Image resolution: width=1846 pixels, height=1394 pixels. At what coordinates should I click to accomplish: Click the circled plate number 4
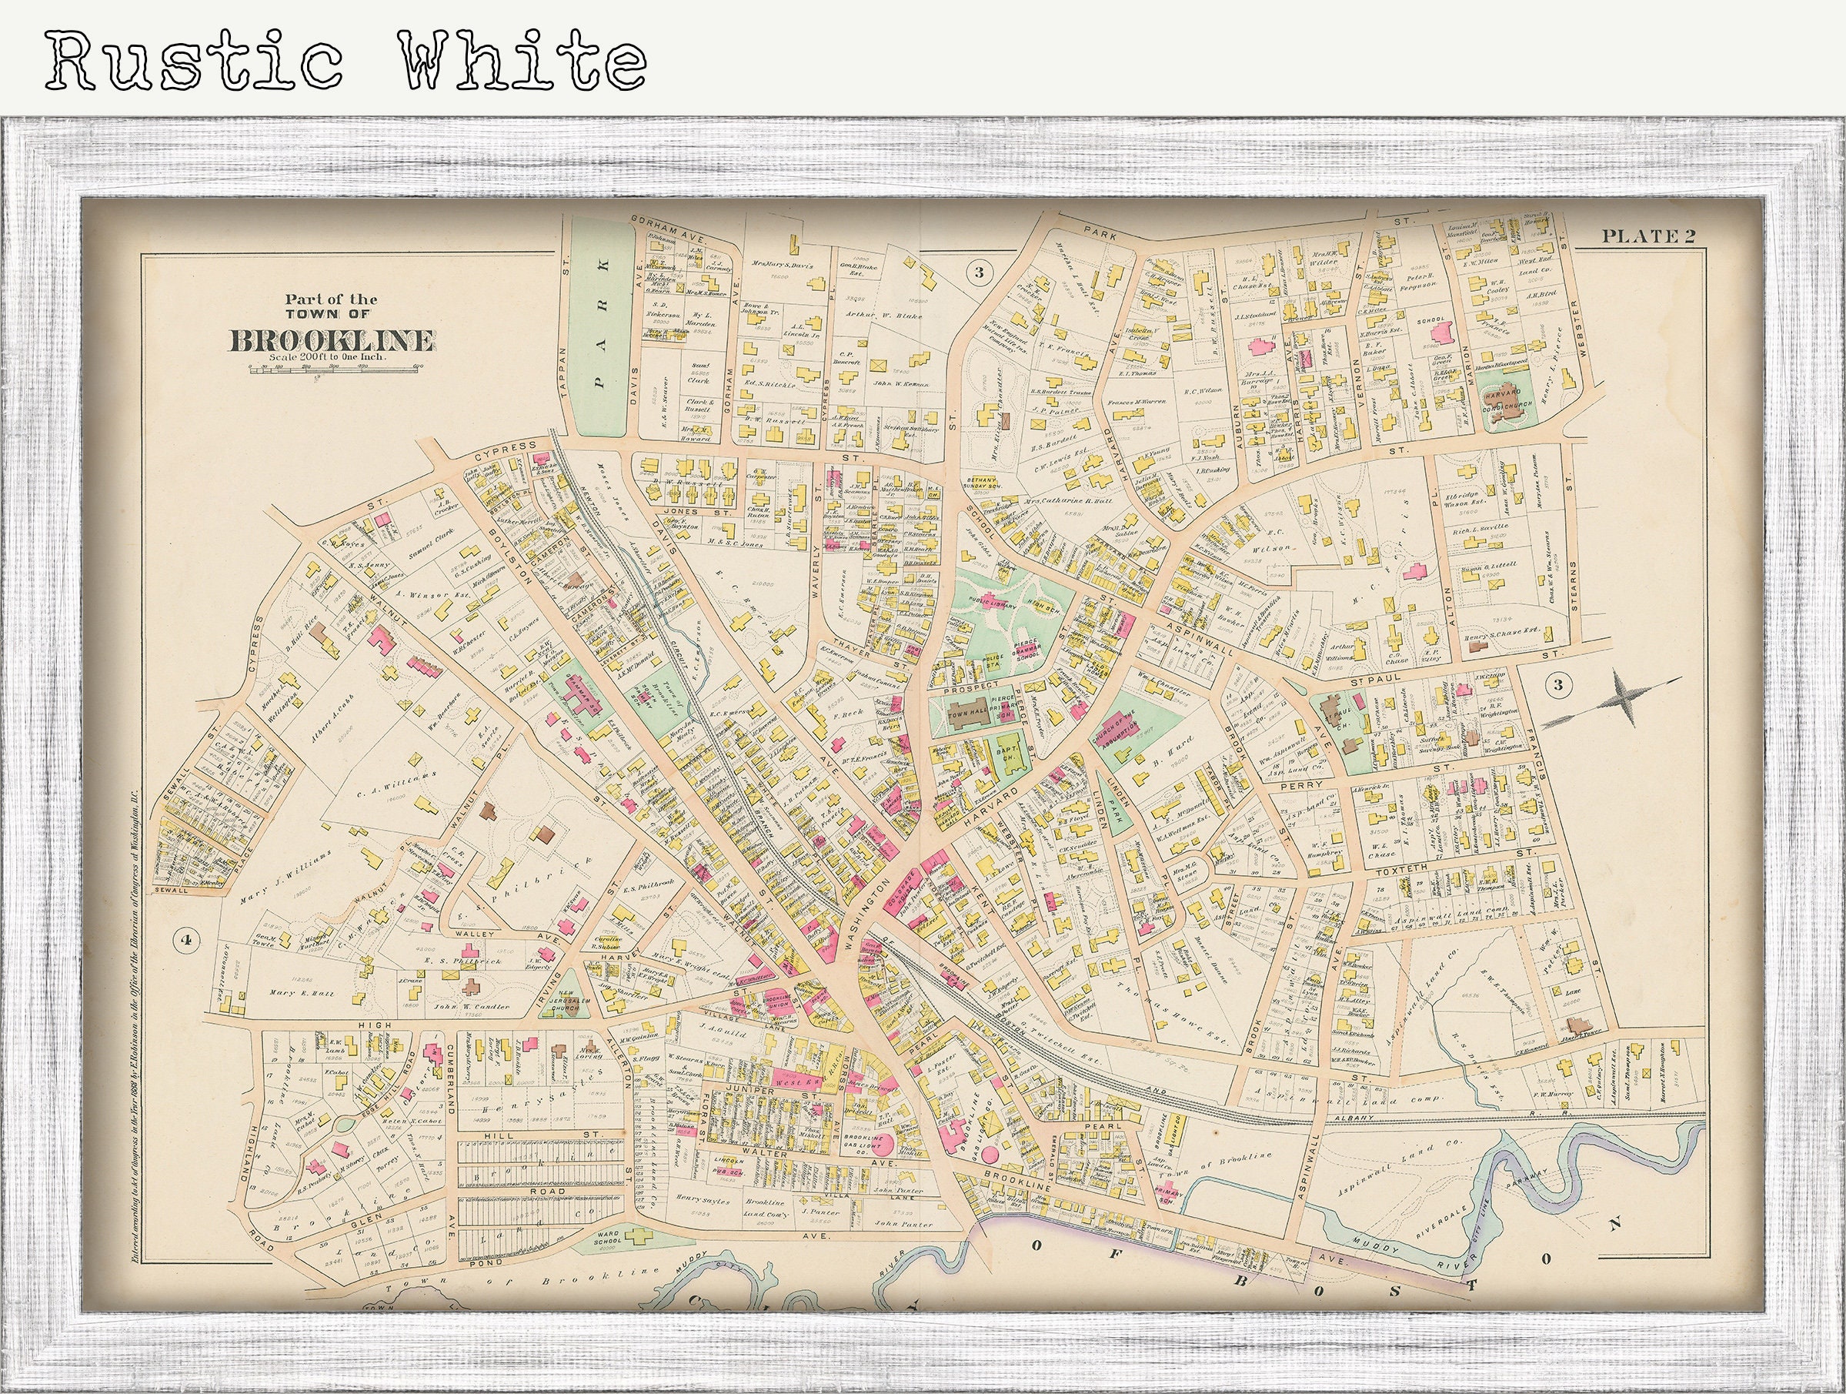pos(186,941)
